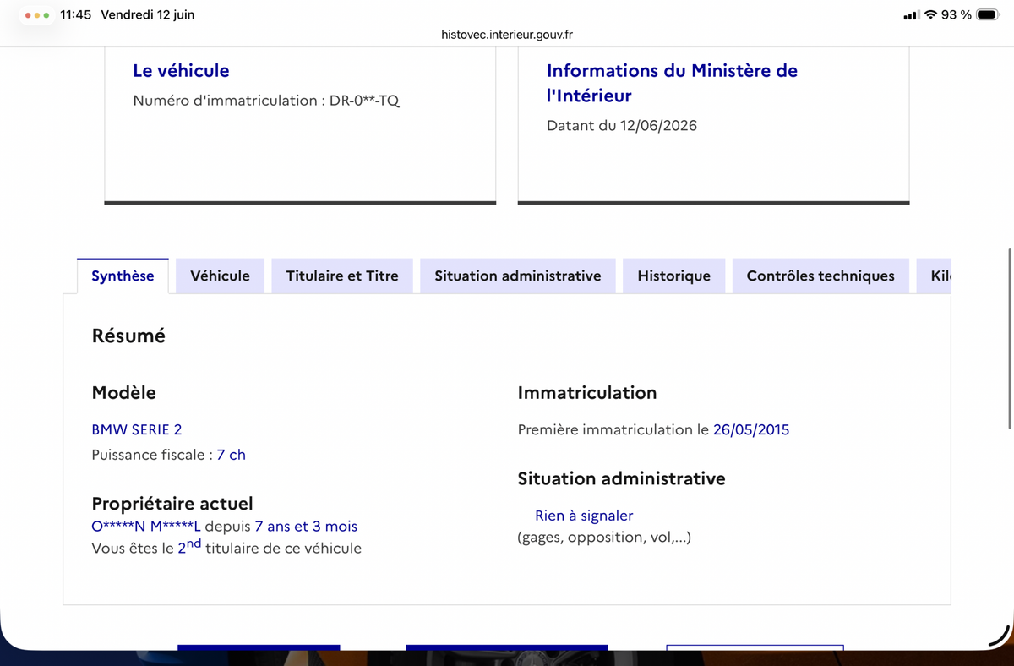Open the Titulaire et Titre tab
1014x666 pixels.
[x=342, y=276]
